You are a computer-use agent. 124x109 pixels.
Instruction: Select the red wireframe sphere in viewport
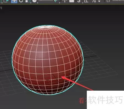pos(48,60)
